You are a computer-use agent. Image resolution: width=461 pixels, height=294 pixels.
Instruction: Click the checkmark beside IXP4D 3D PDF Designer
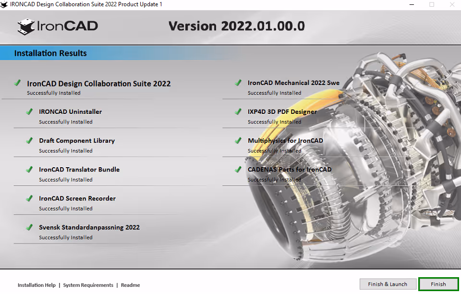click(238, 111)
